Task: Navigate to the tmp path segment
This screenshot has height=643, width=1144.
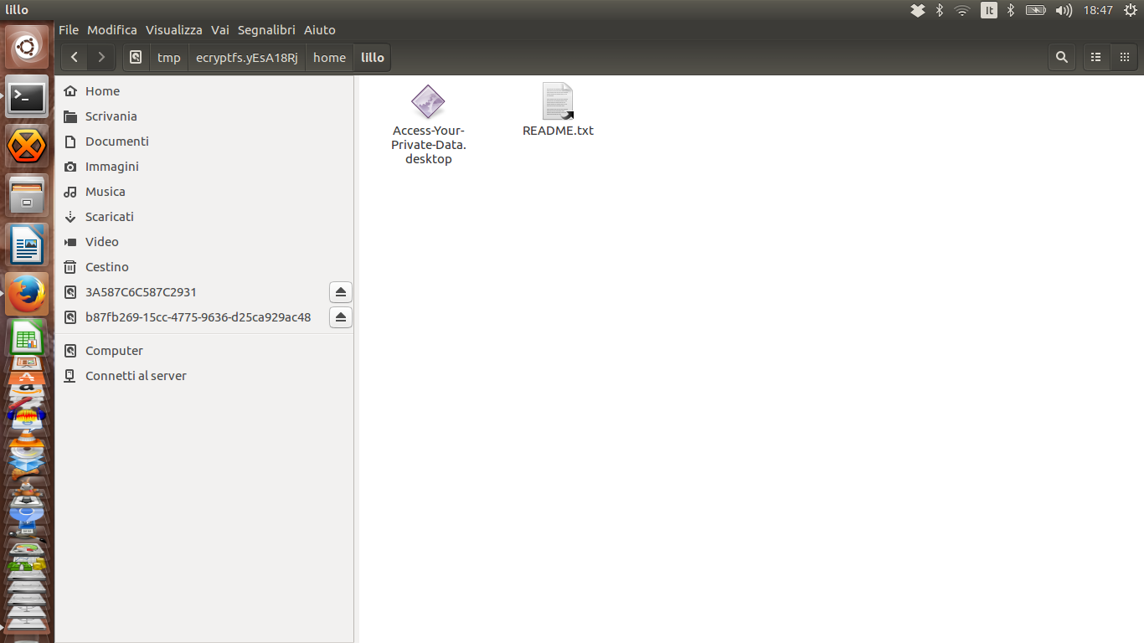Action: point(169,58)
